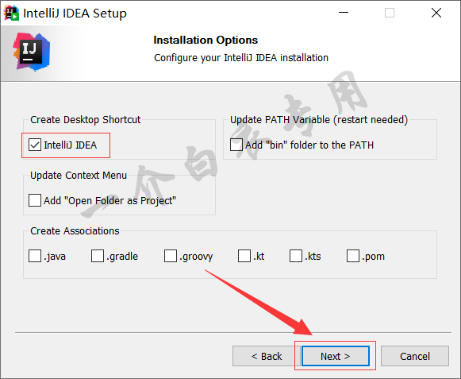Select the .kt association checkbox
This screenshot has height=379, width=461.
[x=244, y=256]
